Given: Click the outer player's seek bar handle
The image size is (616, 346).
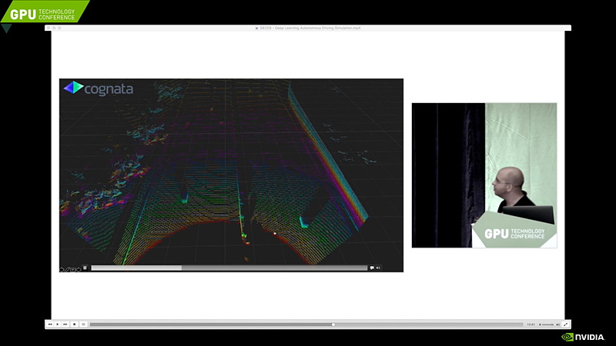Looking at the screenshot, I should click(x=333, y=324).
